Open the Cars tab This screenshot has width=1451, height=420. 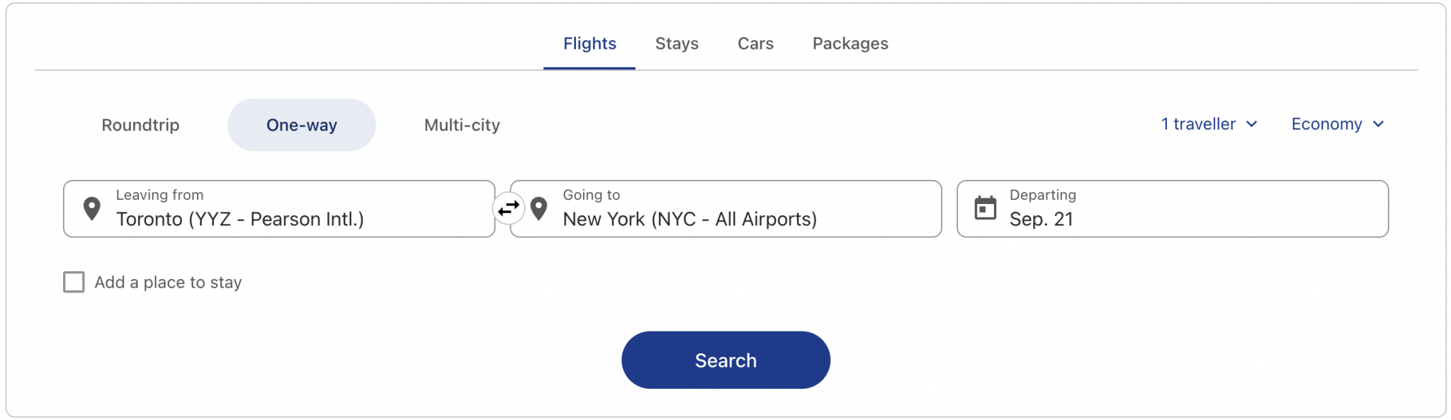tap(755, 43)
